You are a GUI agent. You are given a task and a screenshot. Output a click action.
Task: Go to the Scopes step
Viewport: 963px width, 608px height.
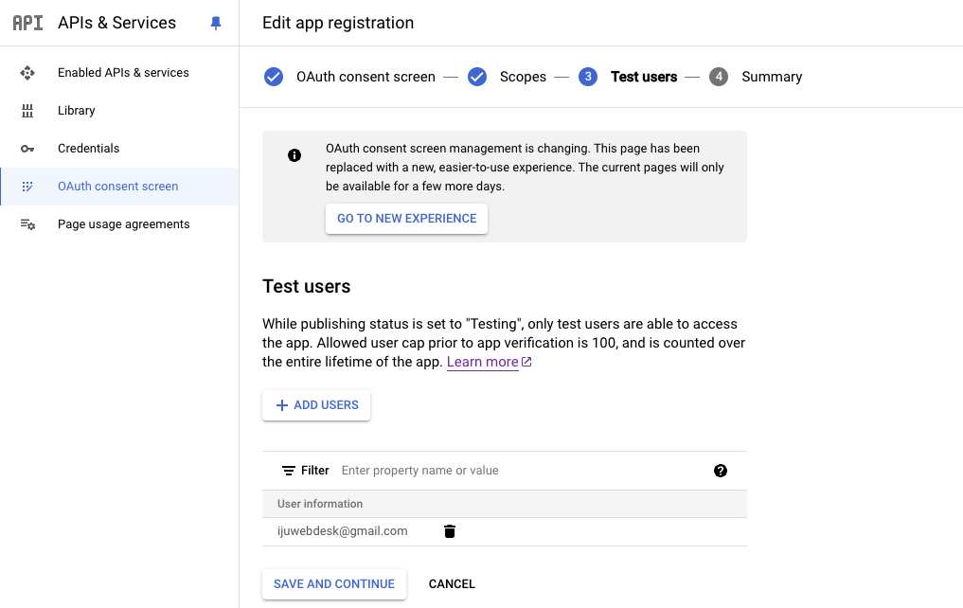coord(523,77)
